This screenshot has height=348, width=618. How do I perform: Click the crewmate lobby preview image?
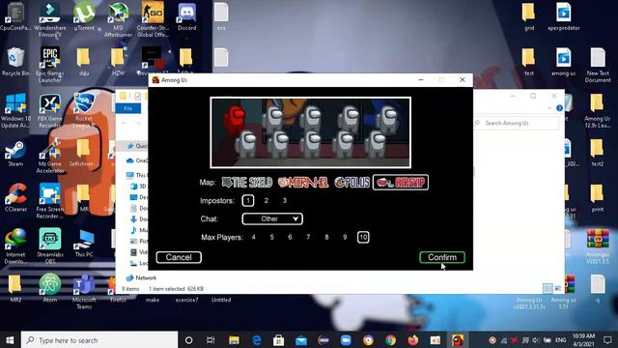[311, 132]
